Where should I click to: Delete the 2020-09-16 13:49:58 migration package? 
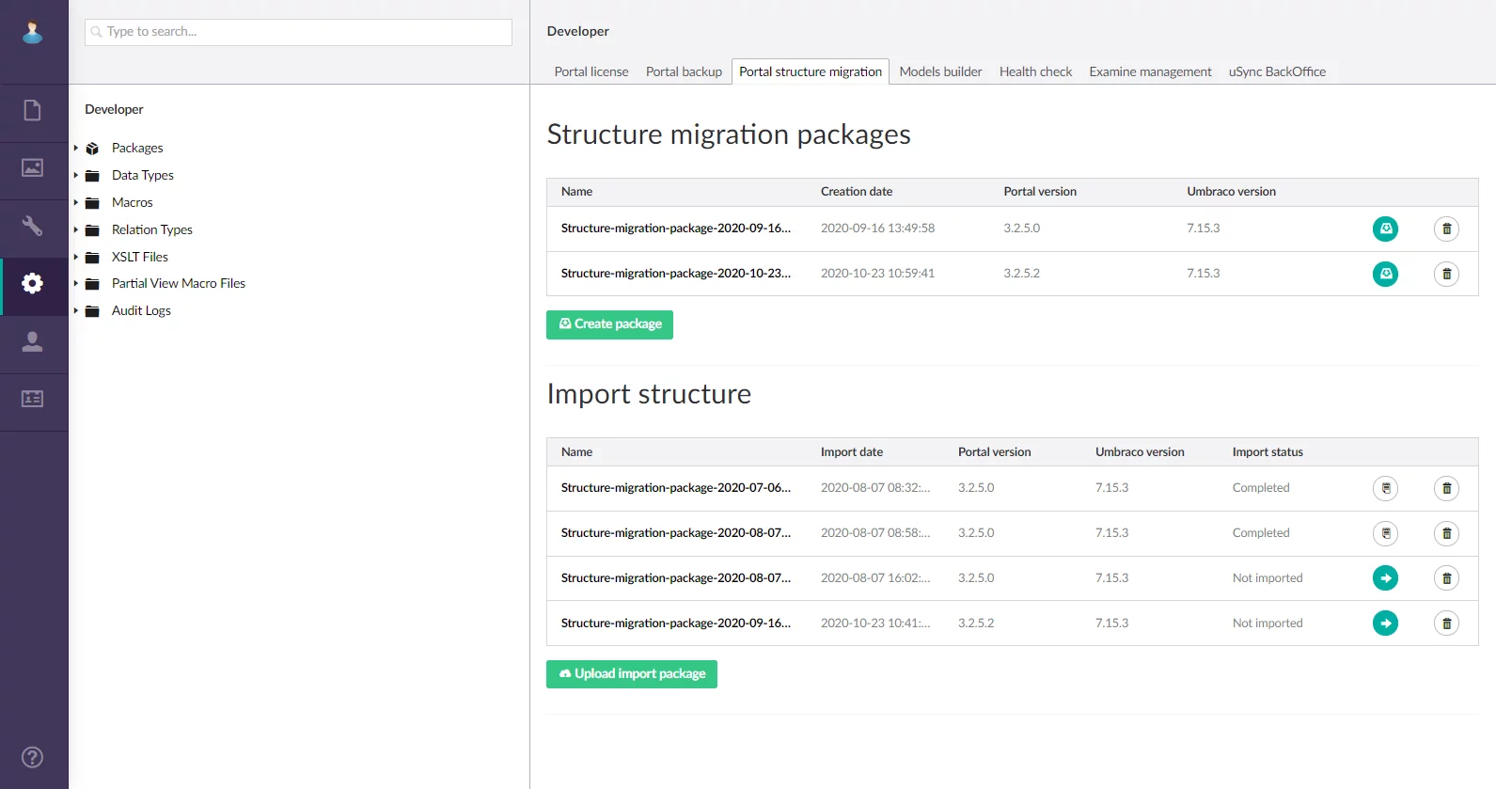[1446, 229]
